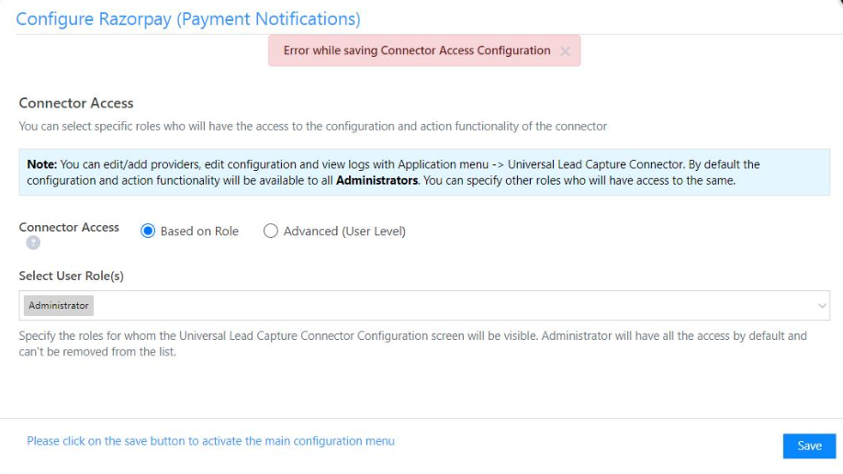Click the Administrator role tag
The width and height of the screenshot is (843, 474).
click(59, 305)
